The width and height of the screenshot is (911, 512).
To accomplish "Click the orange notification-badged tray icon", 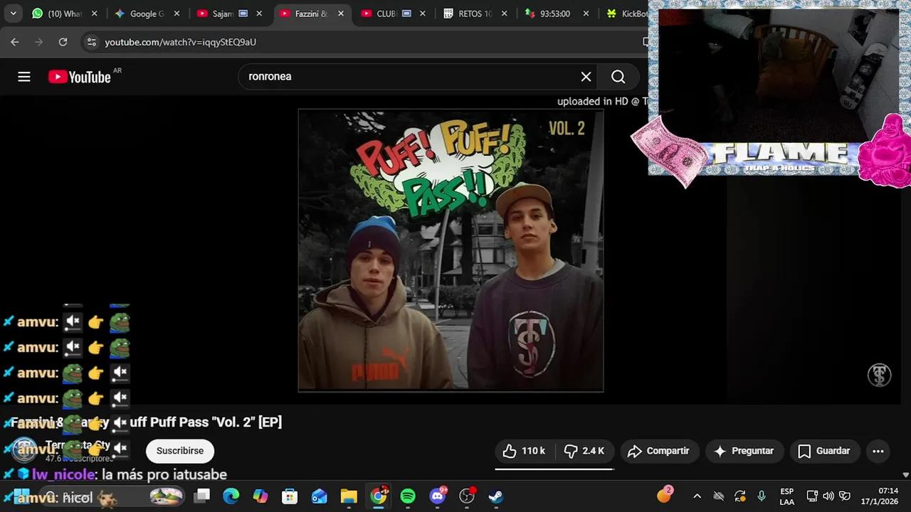I will coord(665,494).
